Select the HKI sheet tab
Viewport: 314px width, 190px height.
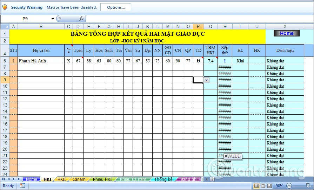[x=47, y=179]
